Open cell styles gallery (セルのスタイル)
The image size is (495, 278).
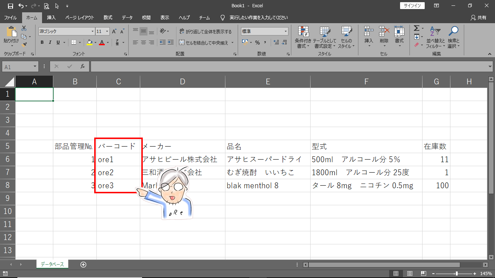click(x=346, y=37)
